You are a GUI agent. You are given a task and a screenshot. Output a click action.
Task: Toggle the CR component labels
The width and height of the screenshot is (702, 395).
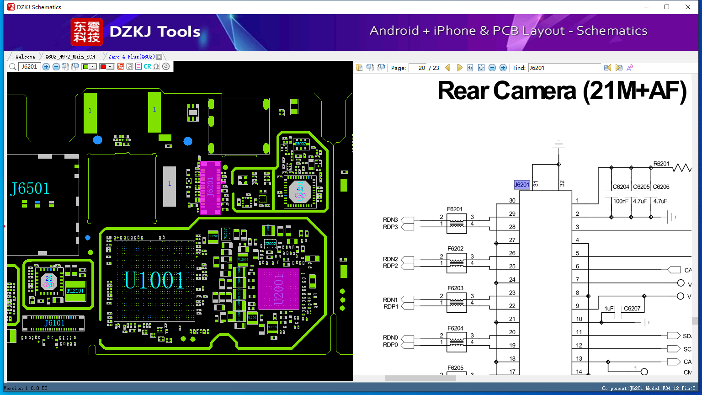147,67
